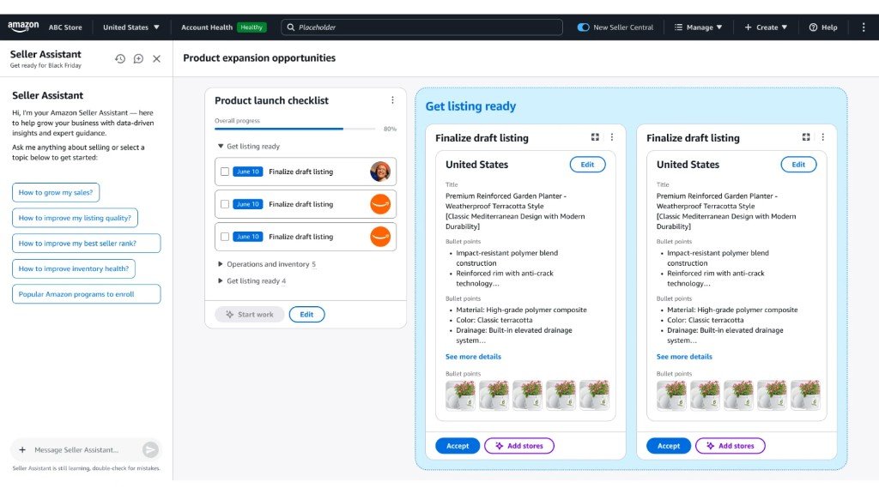The height and width of the screenshot is (494, 879).
Task: Open first planter thumbnail in second listing
Action: click(671, 395)
